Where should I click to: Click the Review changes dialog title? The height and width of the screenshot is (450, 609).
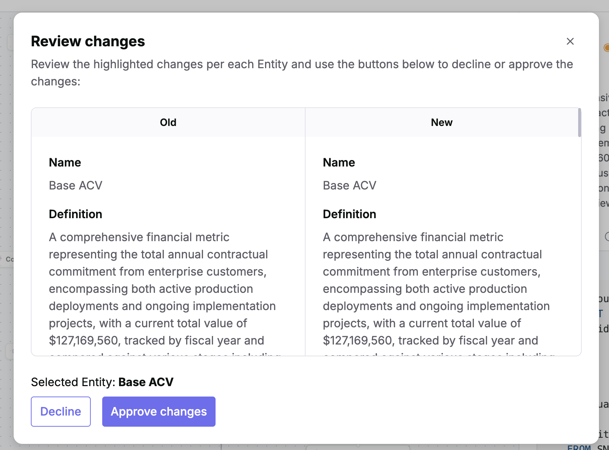[88, 41]
